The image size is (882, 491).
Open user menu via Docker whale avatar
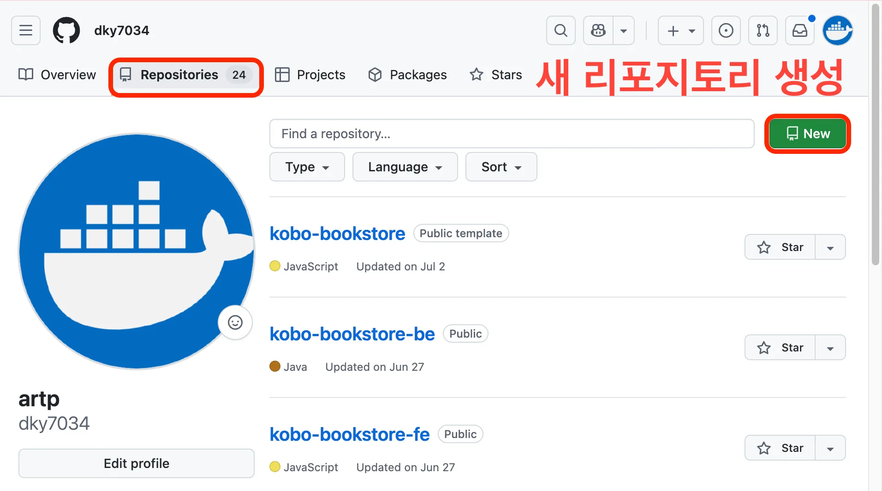click(838, 30)
